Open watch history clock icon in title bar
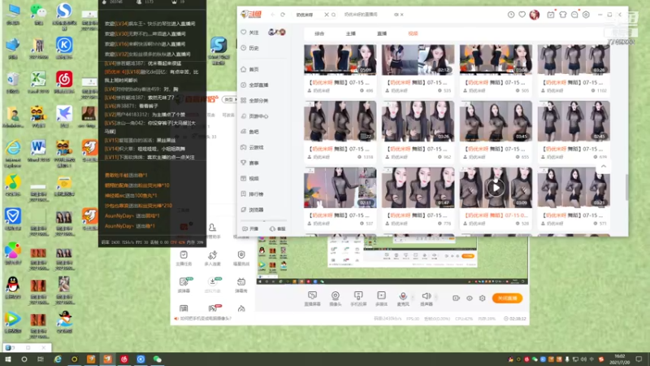Image resolution: width=650 pixels, height=366 pixels. point(511,15)
